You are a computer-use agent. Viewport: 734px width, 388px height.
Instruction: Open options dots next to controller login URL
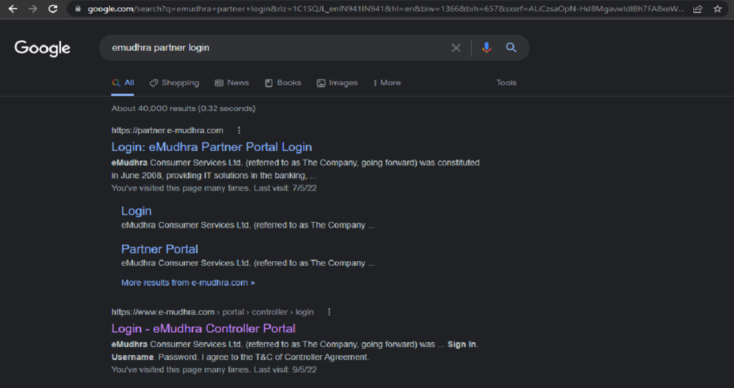[329, 312]
